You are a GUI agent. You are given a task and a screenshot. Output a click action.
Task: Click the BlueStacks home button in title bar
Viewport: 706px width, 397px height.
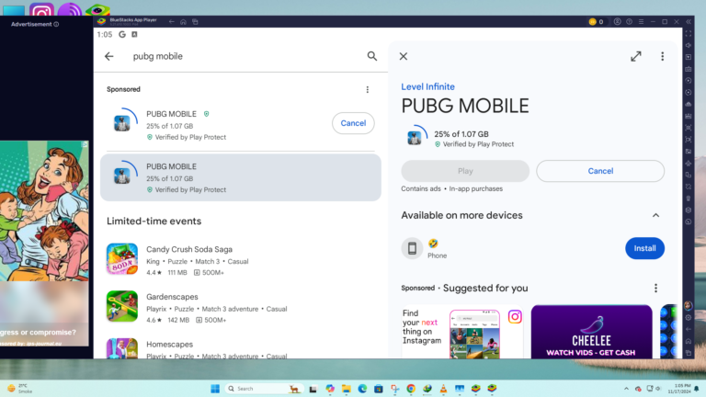[x=183, y=22]
